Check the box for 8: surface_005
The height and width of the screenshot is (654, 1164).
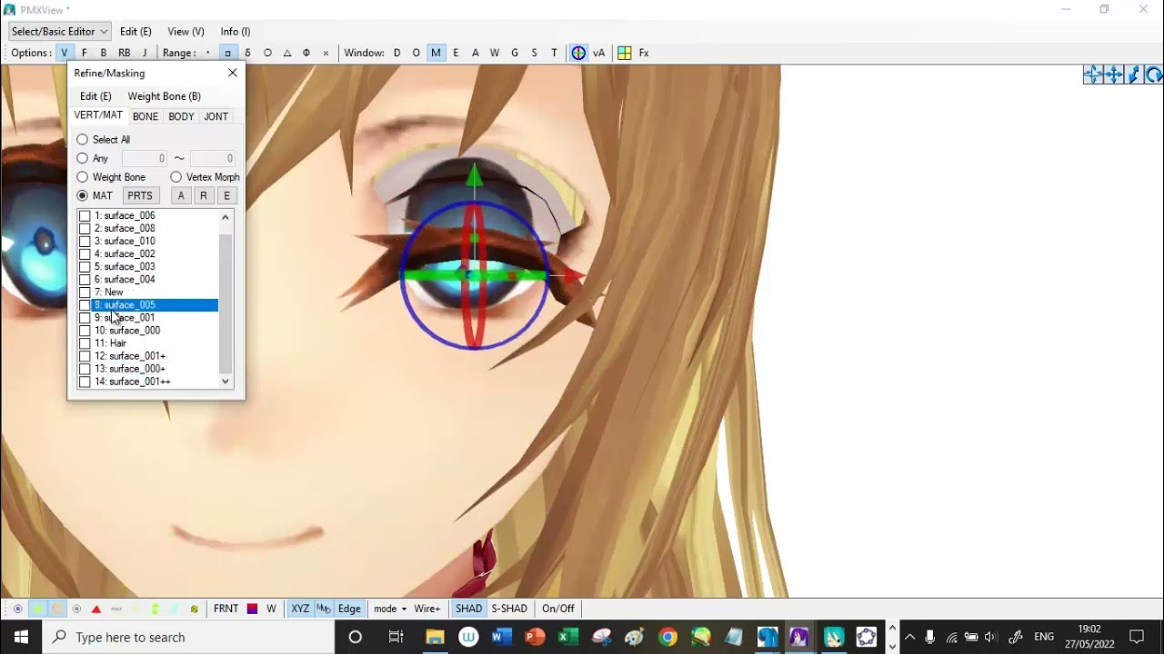point(85,305)
